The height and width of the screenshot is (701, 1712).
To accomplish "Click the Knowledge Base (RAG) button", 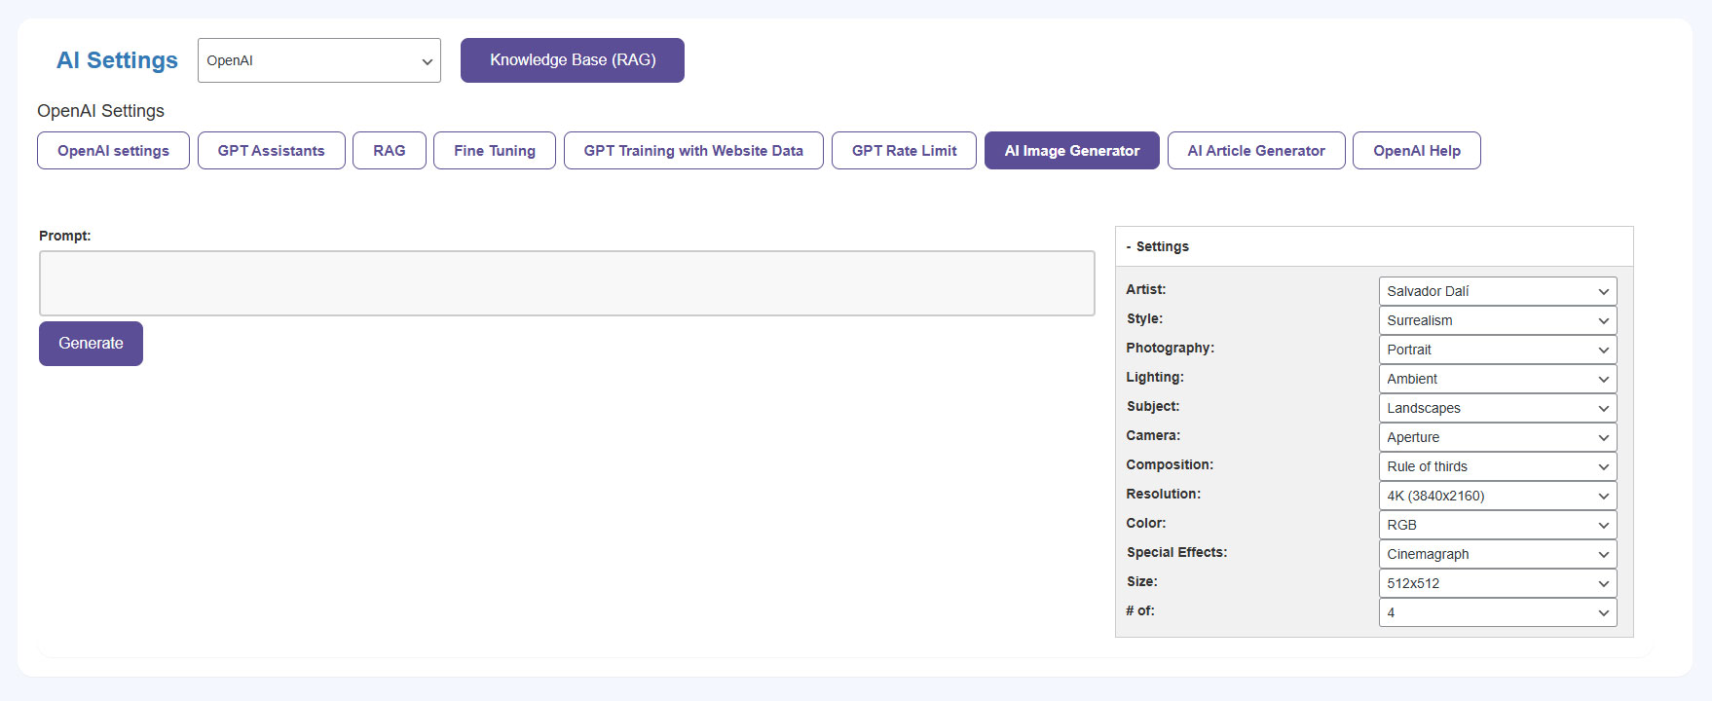I will click(x=572, y=60).
